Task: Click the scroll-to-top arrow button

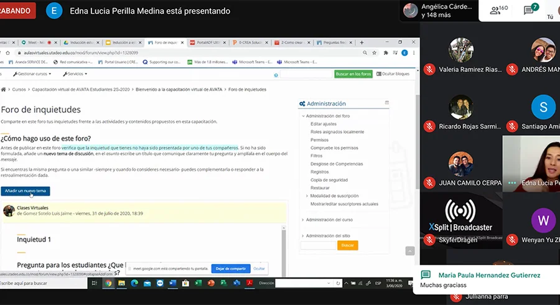Action: (410, 251)
